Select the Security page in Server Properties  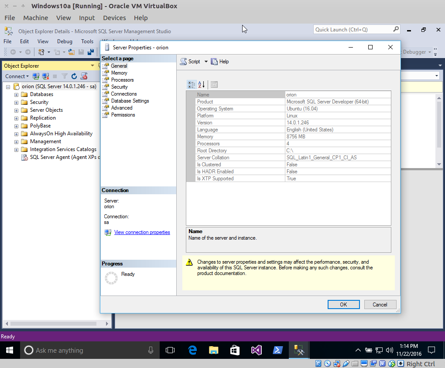point(119,87)
